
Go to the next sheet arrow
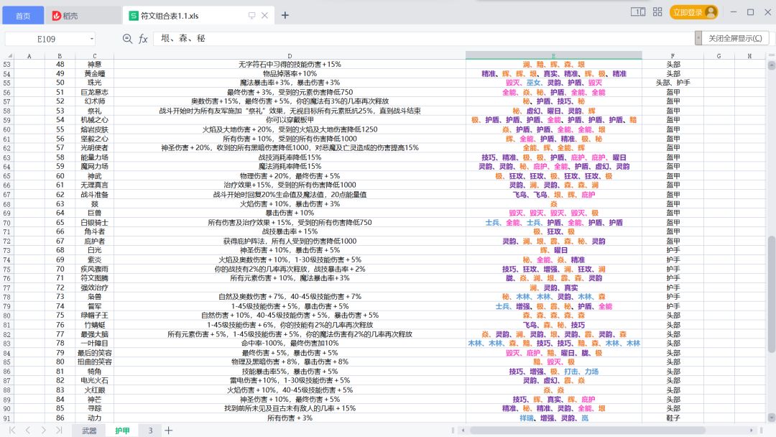tap(44, 431)
